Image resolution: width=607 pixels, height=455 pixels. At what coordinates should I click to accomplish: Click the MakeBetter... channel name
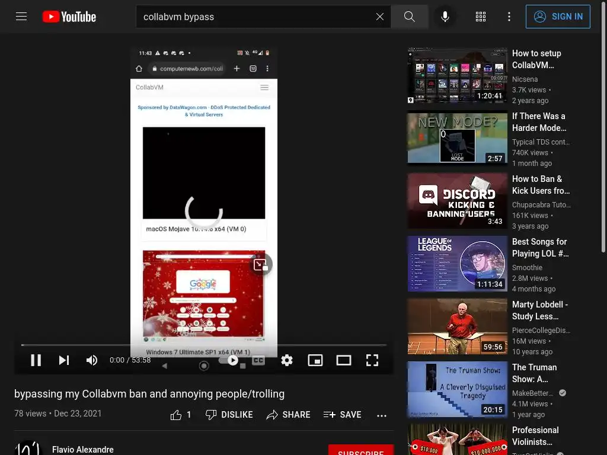point(533,393)
